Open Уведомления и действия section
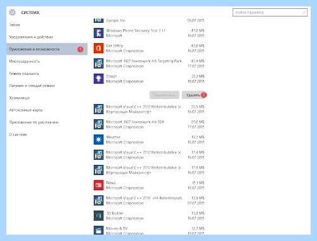317x241 pixels. click(31, 37)
